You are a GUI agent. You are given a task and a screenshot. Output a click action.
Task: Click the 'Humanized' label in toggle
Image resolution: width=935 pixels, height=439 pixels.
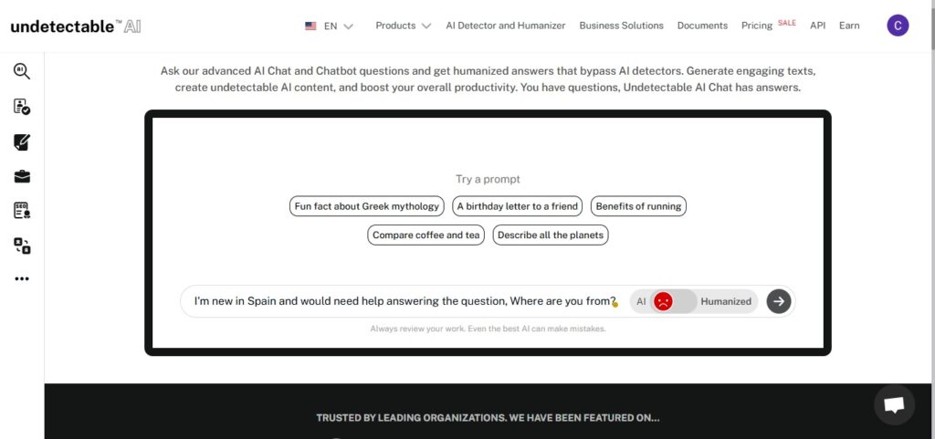(726, 301)
